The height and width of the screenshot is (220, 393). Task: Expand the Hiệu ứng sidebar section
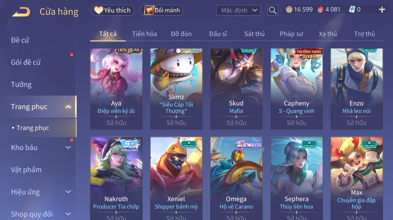coord(68,192)
